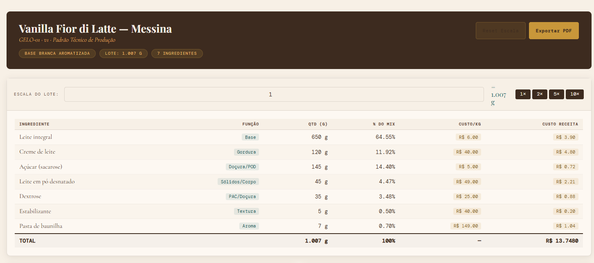Focus the Escala do Lote input field
Screen dimensions: 594x263
click(274, 94)
